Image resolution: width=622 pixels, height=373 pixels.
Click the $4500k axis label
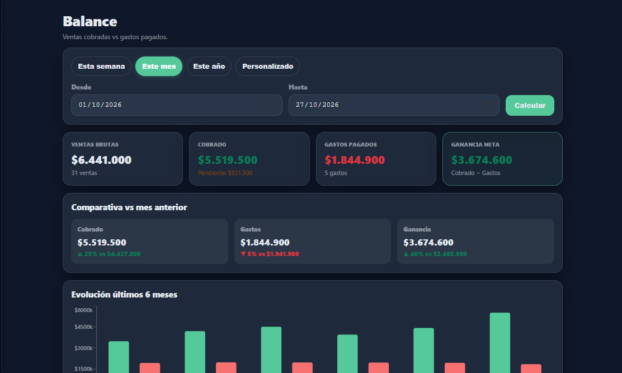84,327
